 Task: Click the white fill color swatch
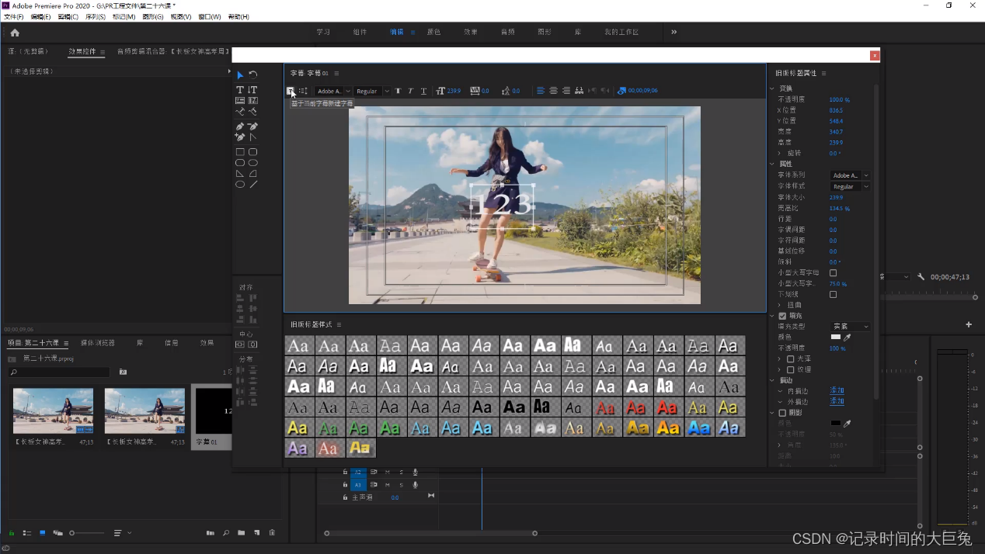[835, 338]
